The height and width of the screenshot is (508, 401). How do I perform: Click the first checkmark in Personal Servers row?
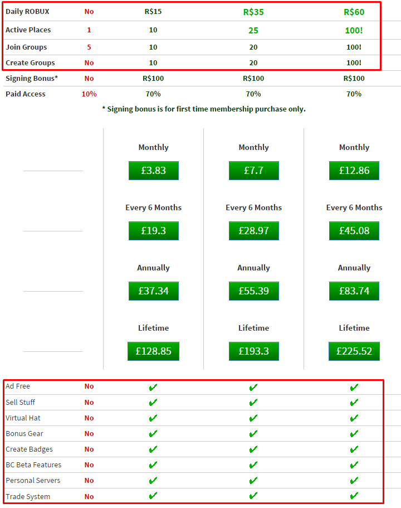tap(153, 481)
